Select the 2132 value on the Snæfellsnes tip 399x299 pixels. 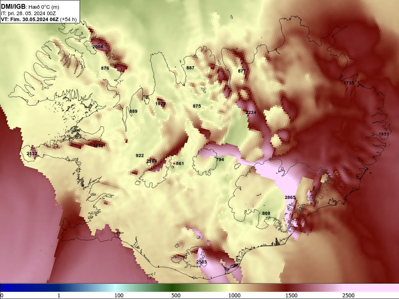click(x=32, y=153)
